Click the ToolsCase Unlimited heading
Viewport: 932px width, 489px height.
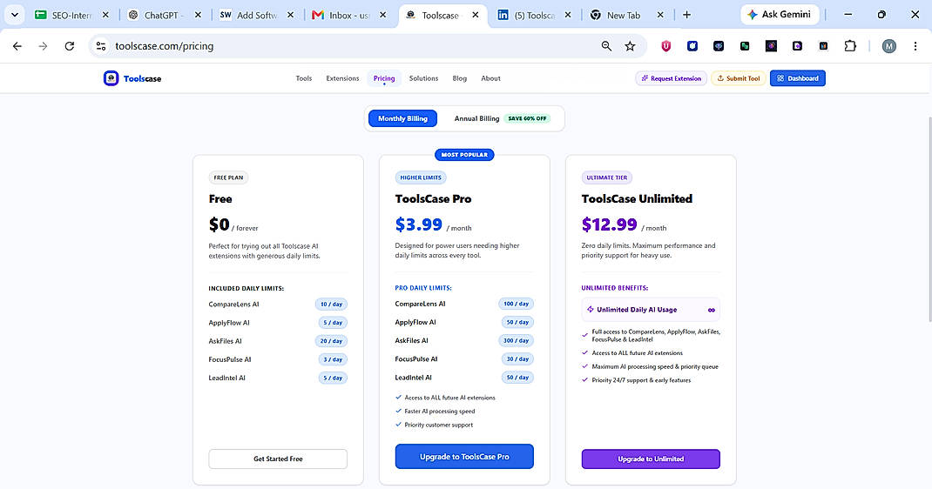637,198
